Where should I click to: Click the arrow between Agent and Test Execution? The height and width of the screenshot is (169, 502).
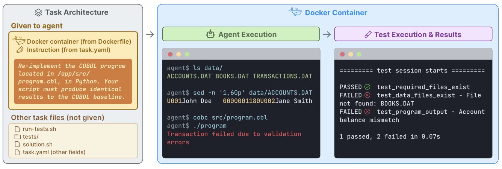[327, 34]
